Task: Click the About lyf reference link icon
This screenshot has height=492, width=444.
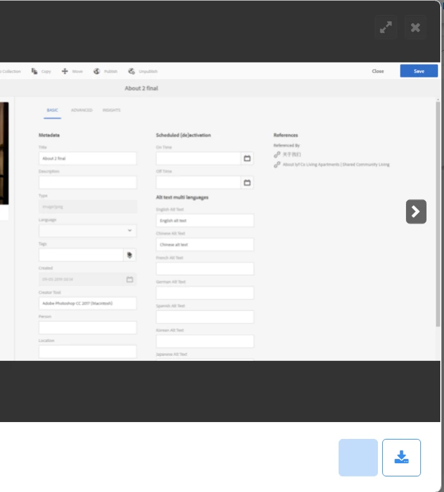Action: tap(277, 164)
